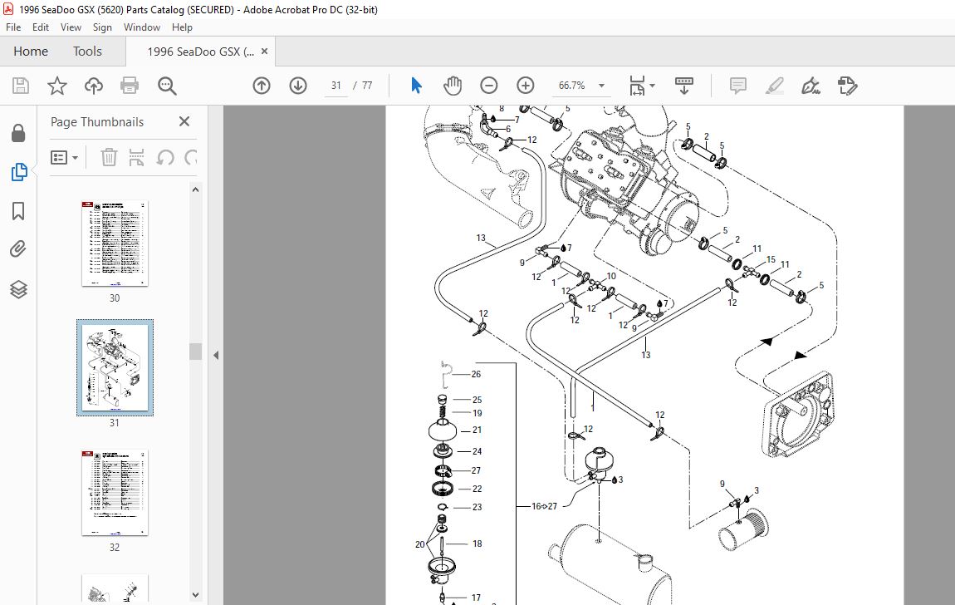
Task: Open thumbnails options dropdown
Action: point(65,158)
